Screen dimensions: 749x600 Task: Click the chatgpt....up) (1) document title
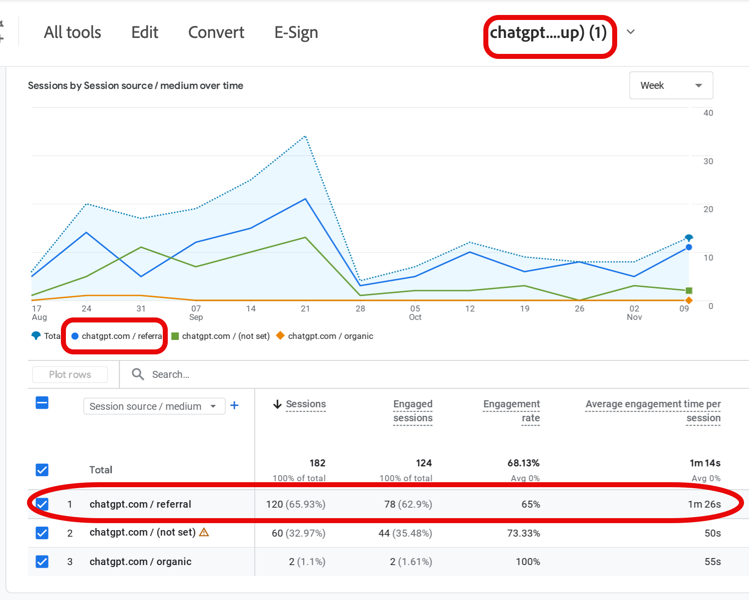548,32
